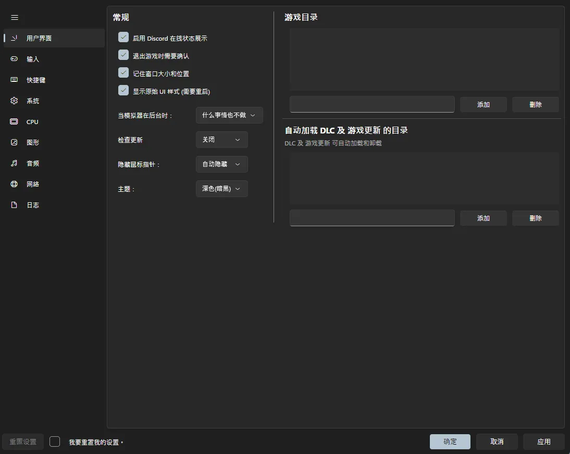
Task: Click the hamburger menu at top left
Action: click(x=15, y=17)
